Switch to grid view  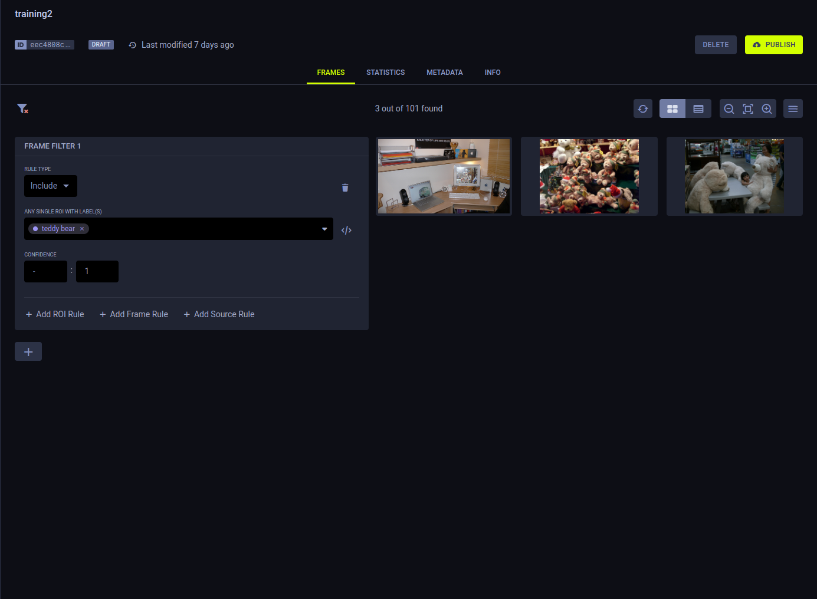pyautogui.click(x=672, y=108)
